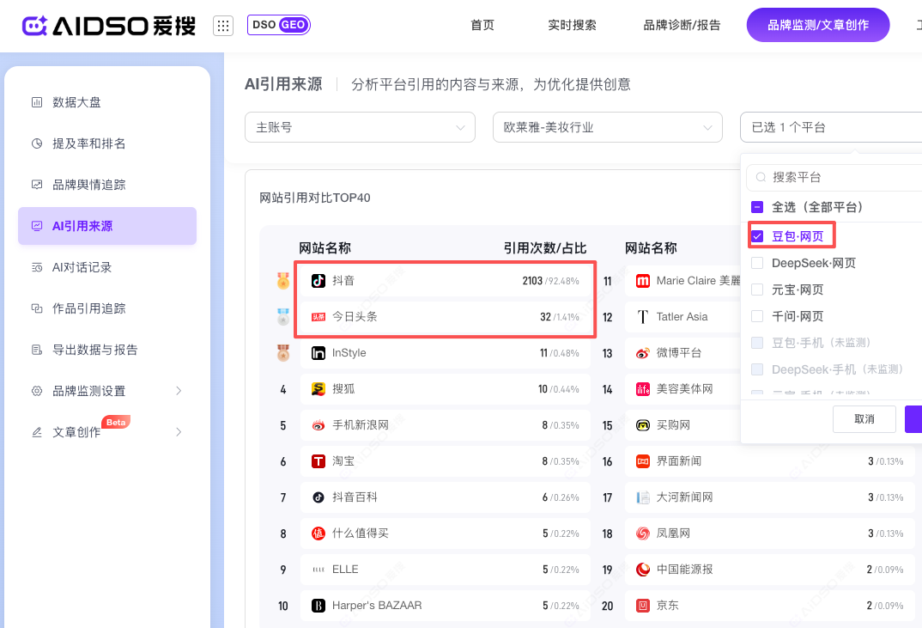Click the 今日头条 site logo icon
Screen dimensions: 922x628
(x=318, y=317)
